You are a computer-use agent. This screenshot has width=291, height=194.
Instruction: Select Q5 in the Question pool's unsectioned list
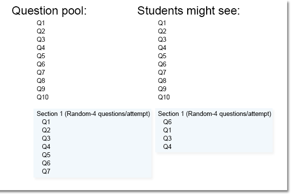pyautogui.click(x=41, y=56)
